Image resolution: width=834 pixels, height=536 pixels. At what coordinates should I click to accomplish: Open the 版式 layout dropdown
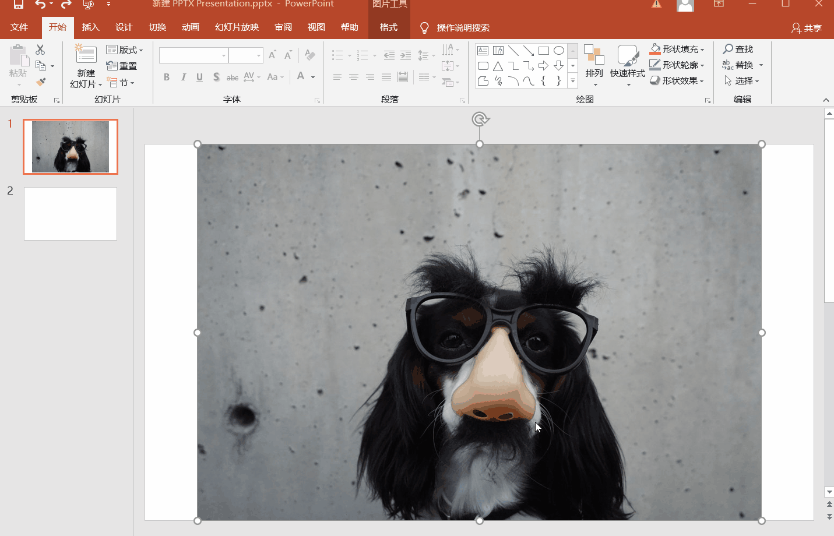[125, 50]
